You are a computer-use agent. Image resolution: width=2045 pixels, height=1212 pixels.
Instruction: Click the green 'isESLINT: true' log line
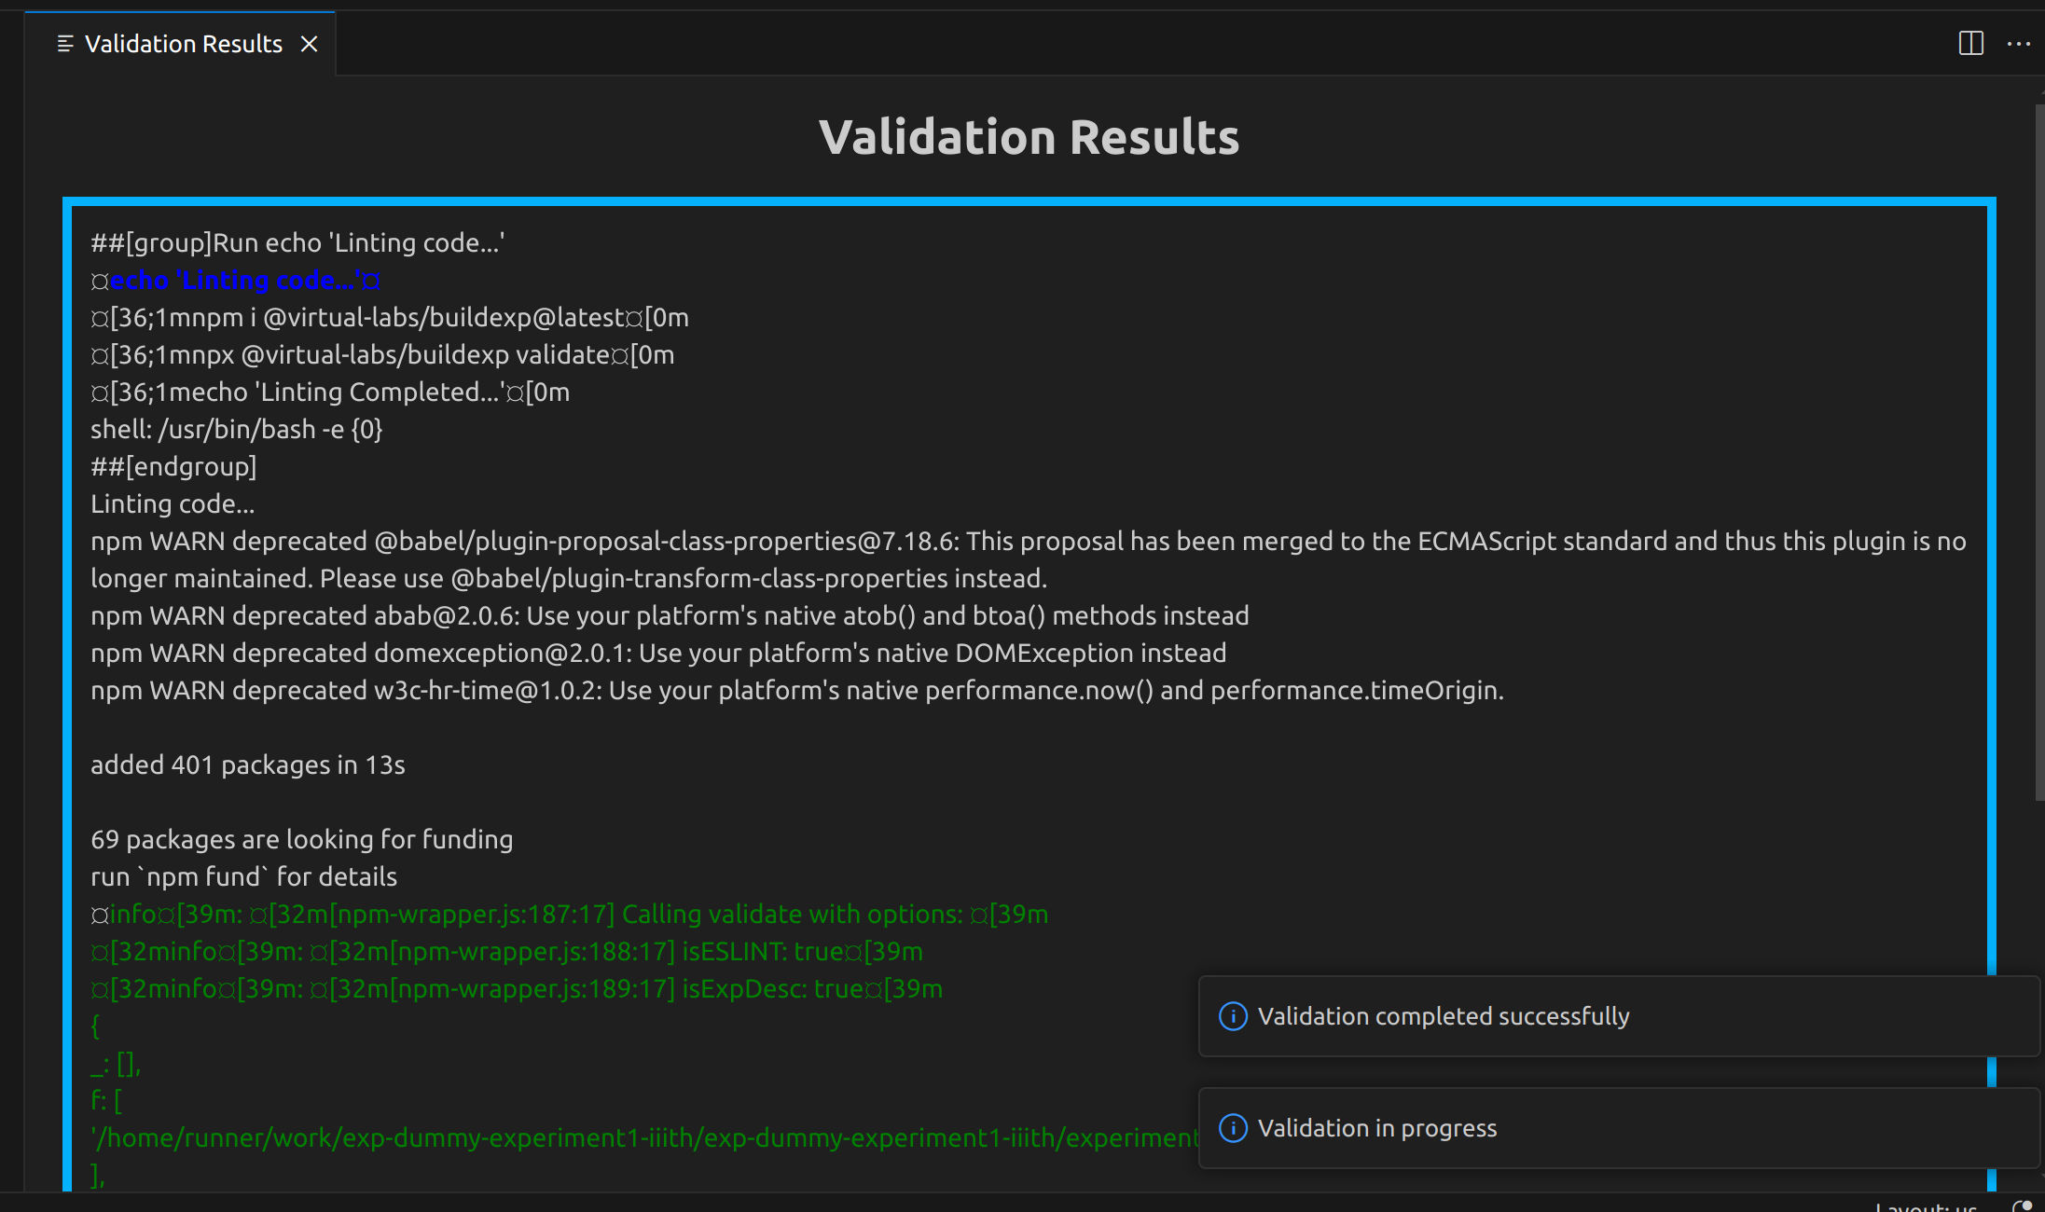click(506, 951)
